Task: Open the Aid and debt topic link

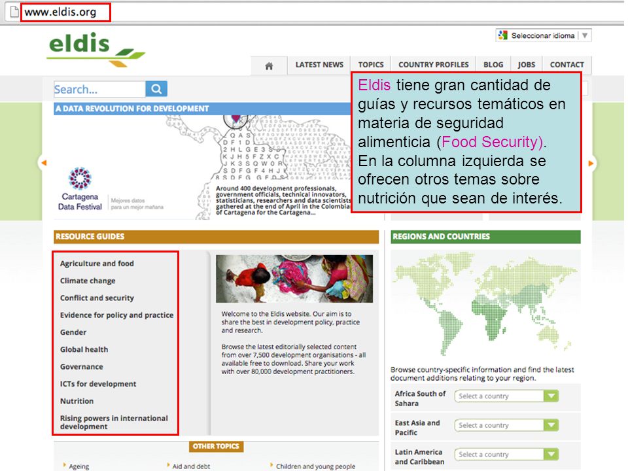Action: [x=191, y=466]
